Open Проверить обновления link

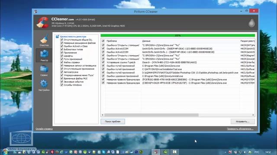pyautogui.click(x=240, y=129)
